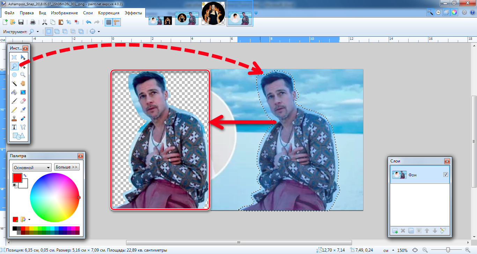Paste from clipboard icon

point(61,22)
